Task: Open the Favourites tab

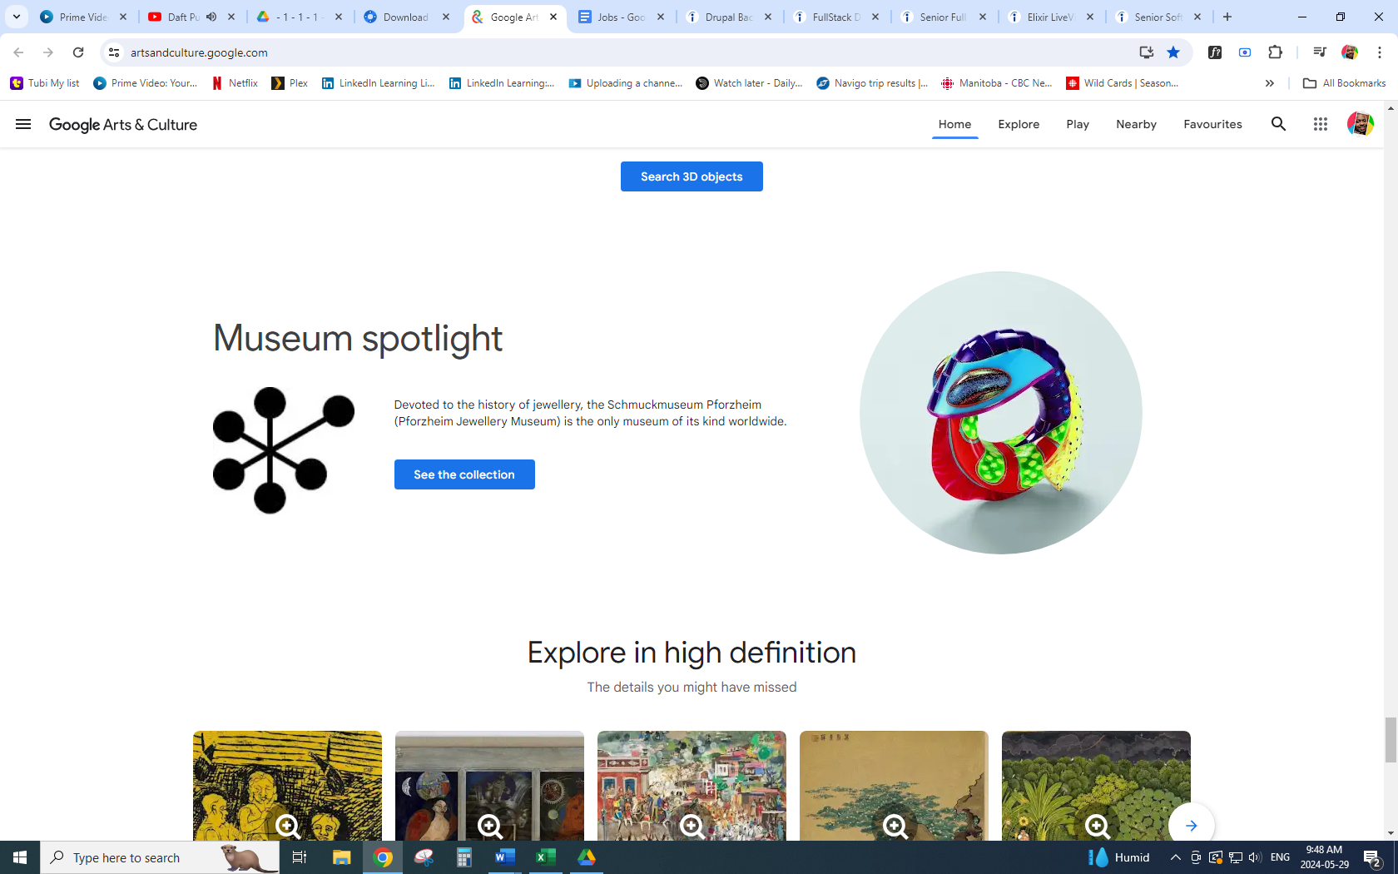Action: tap(1212, 124)
